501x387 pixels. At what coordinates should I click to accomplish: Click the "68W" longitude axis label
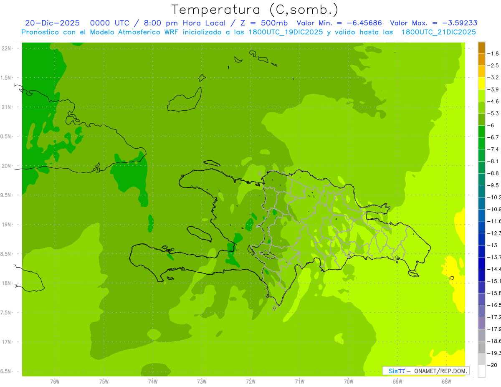pos(446,381)
